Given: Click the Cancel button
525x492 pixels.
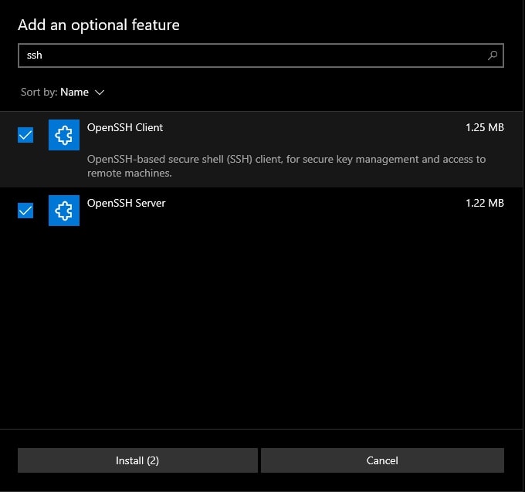Looking at the screenshot, I should [382, 460].
